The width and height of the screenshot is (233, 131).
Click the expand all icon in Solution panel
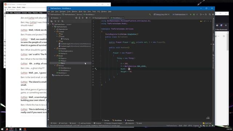[x=79, y=18]
